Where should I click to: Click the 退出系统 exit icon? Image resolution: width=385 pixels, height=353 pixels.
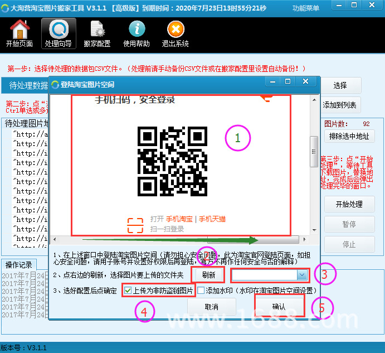click(x=176, y=33)
